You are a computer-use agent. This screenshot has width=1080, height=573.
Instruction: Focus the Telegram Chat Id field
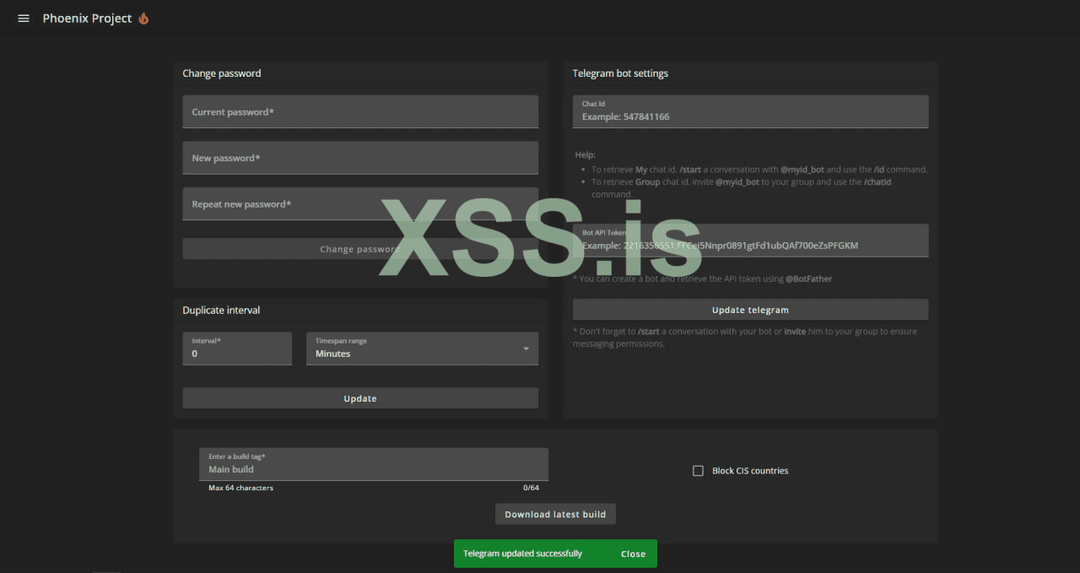tap(750, 111)
